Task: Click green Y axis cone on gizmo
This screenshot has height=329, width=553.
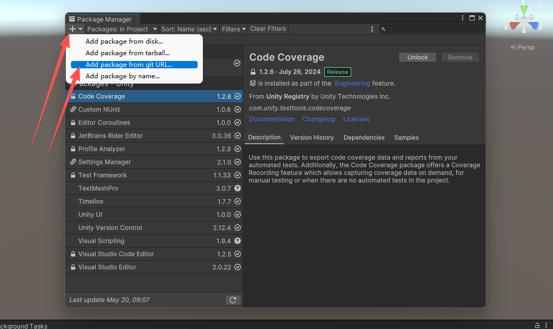Action: click(x=525, y=10)
